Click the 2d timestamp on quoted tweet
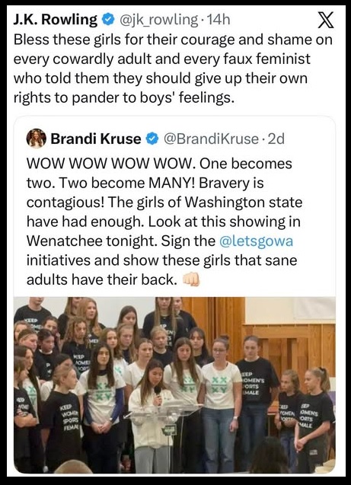351x485 pixels. (276, 139)
